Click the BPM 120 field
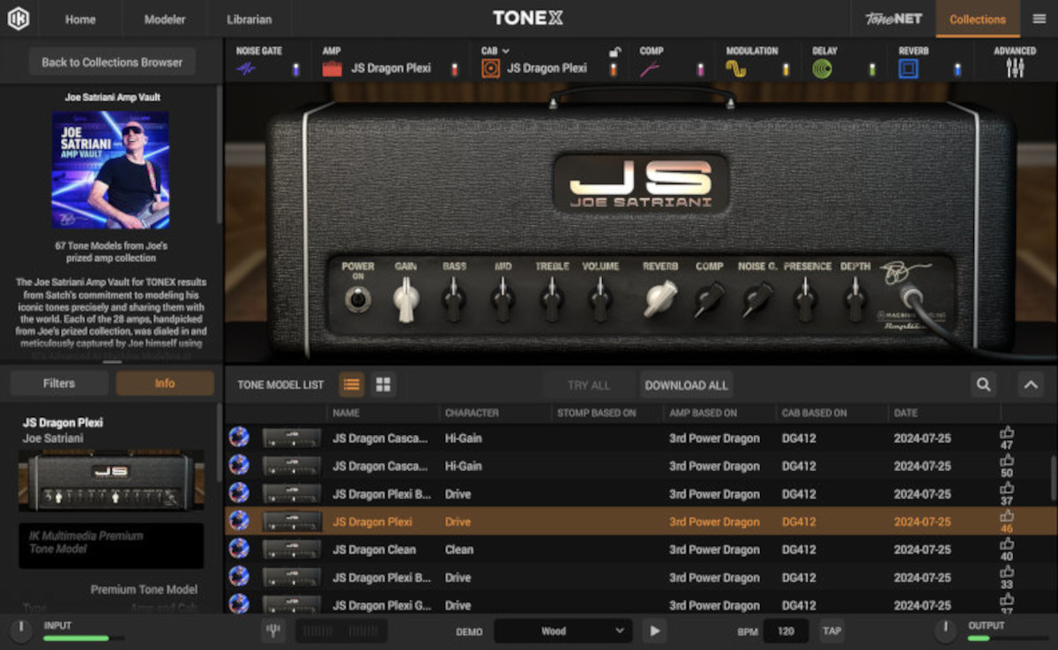 [x=786, y=631]
